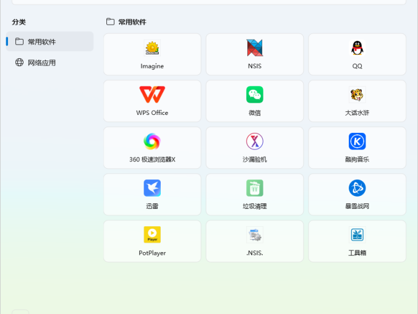Switch to the 网络应用 category
This screenshot has width=418, height=314.
click(x=50, y=62)
